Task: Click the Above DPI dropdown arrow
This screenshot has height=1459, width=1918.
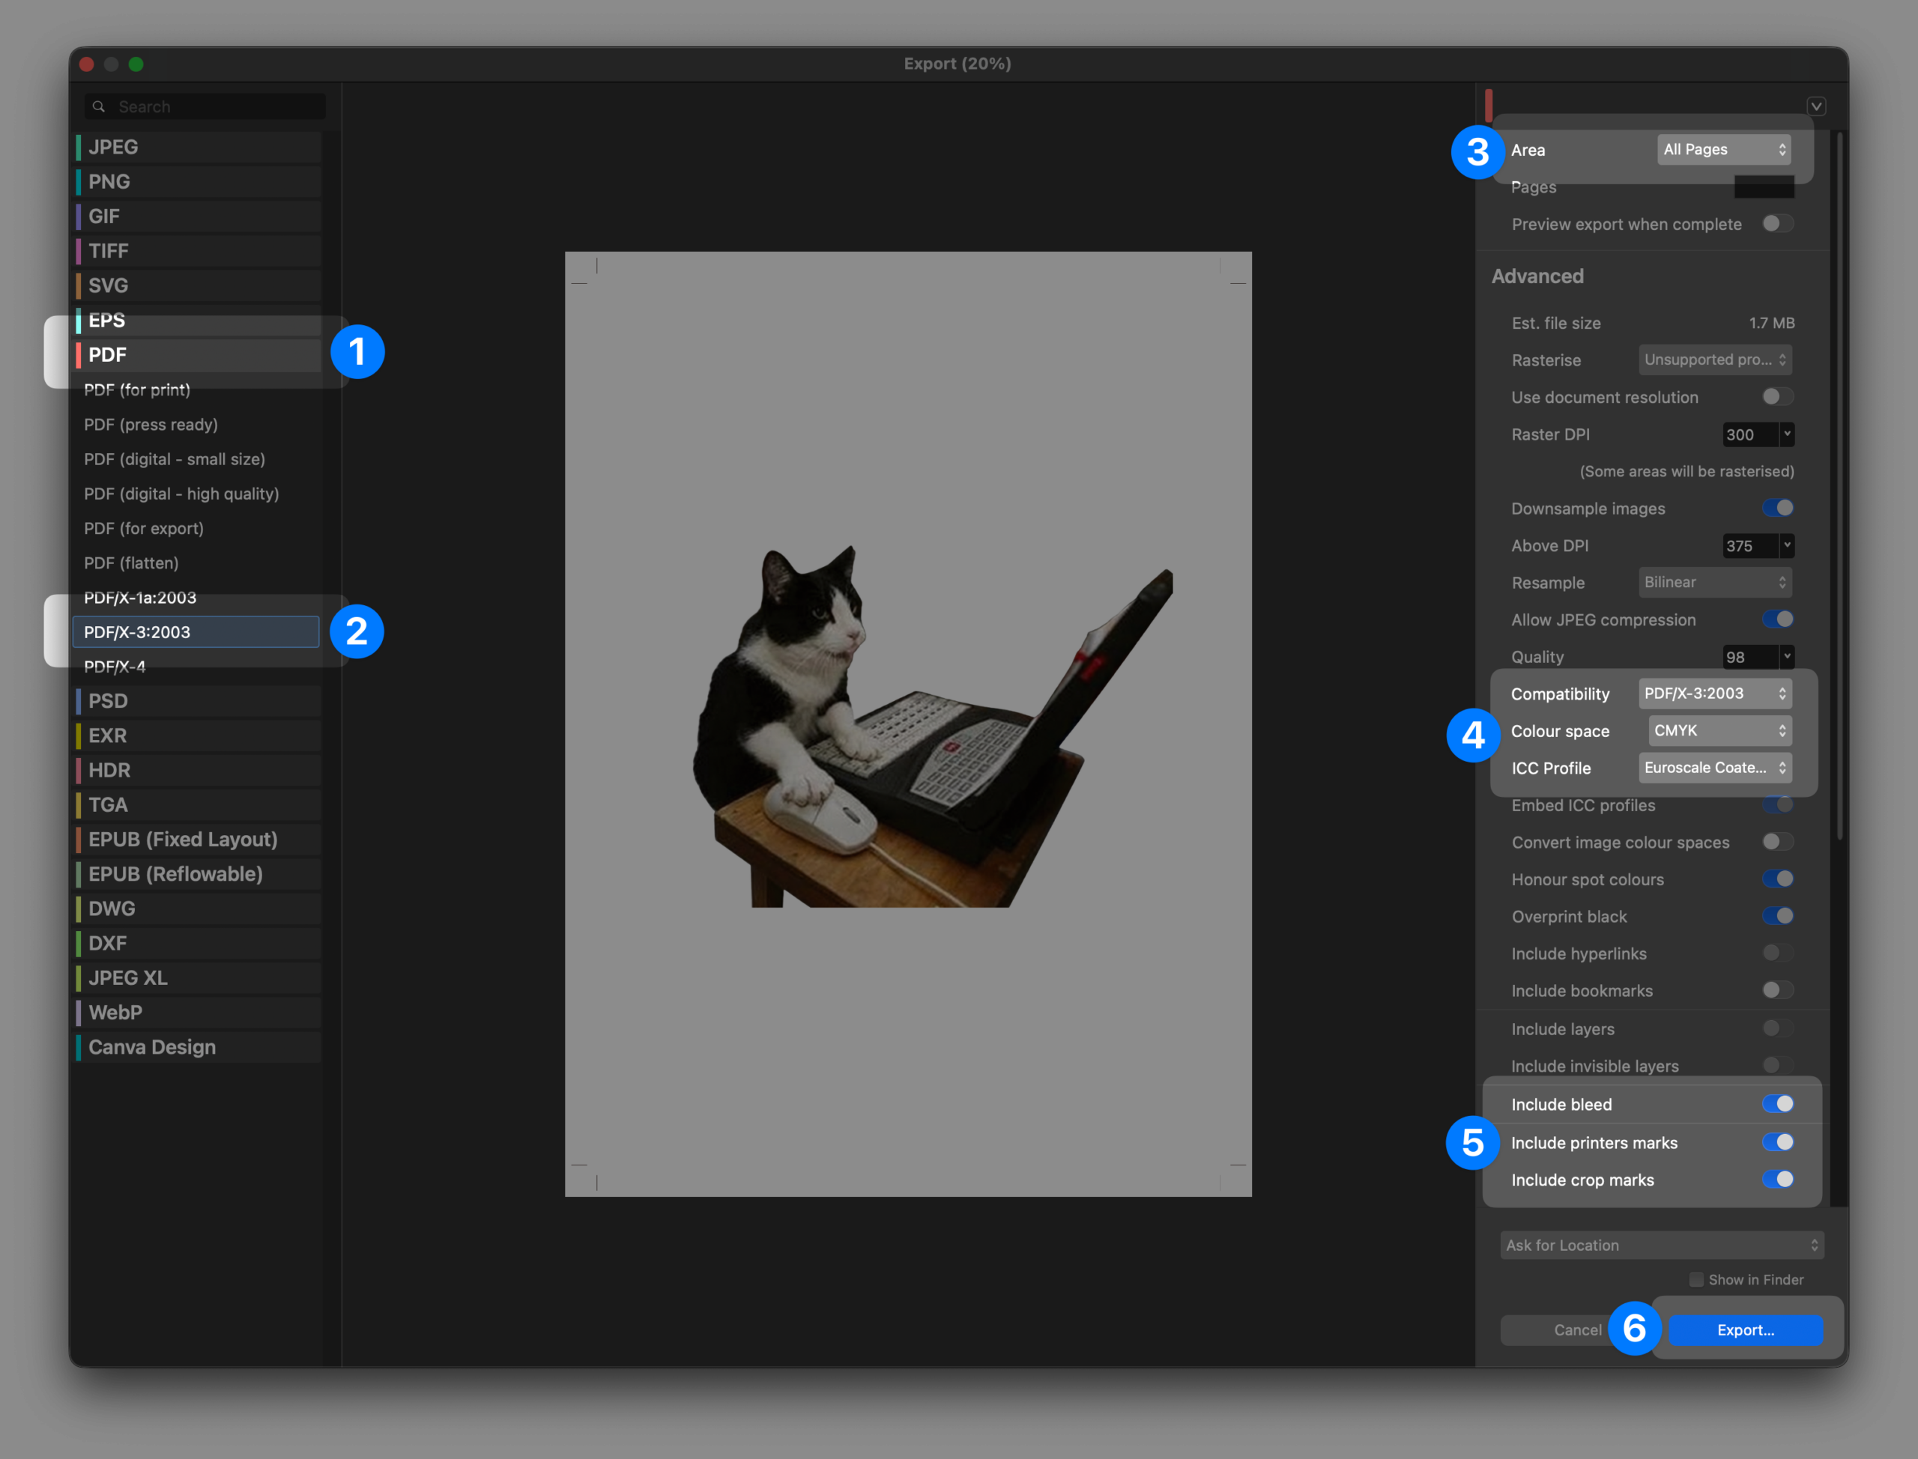Action: [1786, 545]
